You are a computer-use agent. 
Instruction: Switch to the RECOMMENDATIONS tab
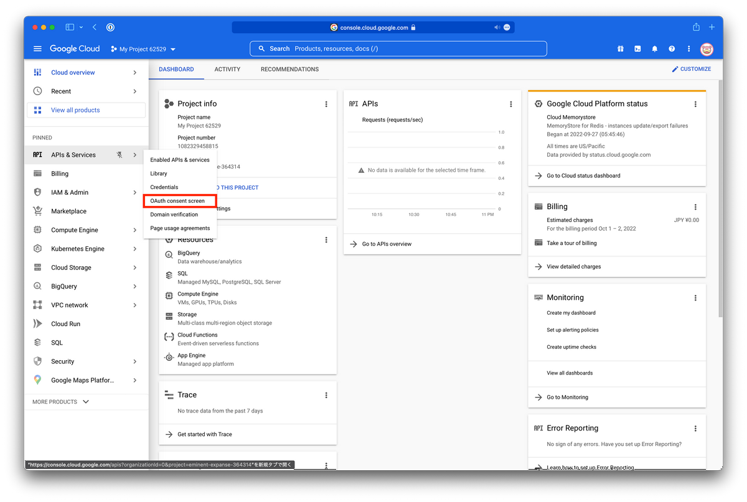click(x=289, y=69)
